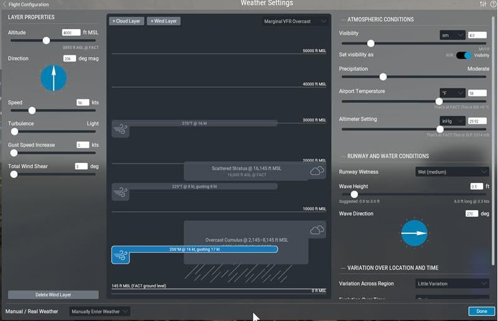
Task: Open the Runway Wetness dropdown
Action: 452,172
